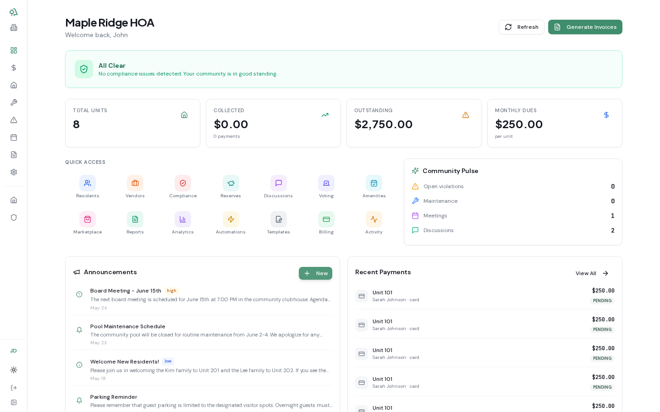660x412 pixels.
Task: Open Open violations row in Community Pulse
Action: click(513, 186)
